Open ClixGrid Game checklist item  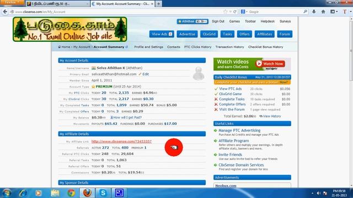coord(230,94)
